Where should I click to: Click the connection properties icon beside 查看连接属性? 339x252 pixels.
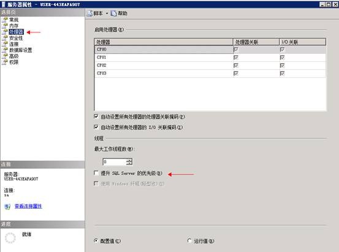click(x=7, y=207)
